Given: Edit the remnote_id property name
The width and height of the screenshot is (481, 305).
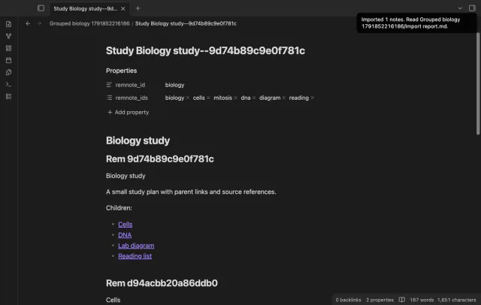Looking at the screenshot, I should (130, 85).
